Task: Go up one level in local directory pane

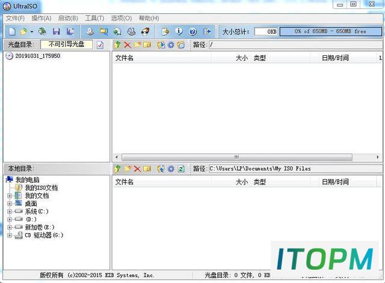Action: coord(118,169)
